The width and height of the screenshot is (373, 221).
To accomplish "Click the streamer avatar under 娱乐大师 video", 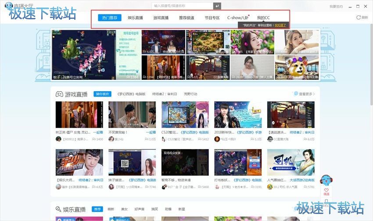I will (58, 187).
